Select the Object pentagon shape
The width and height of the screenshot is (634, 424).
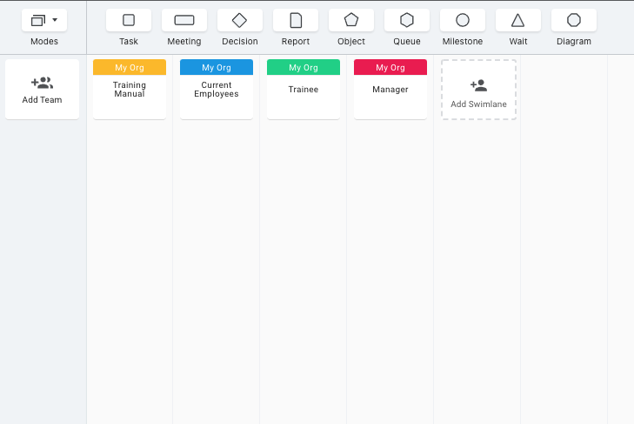[351, 20]
